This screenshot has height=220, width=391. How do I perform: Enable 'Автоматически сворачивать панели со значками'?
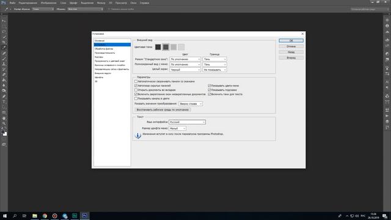coord(136,81)
